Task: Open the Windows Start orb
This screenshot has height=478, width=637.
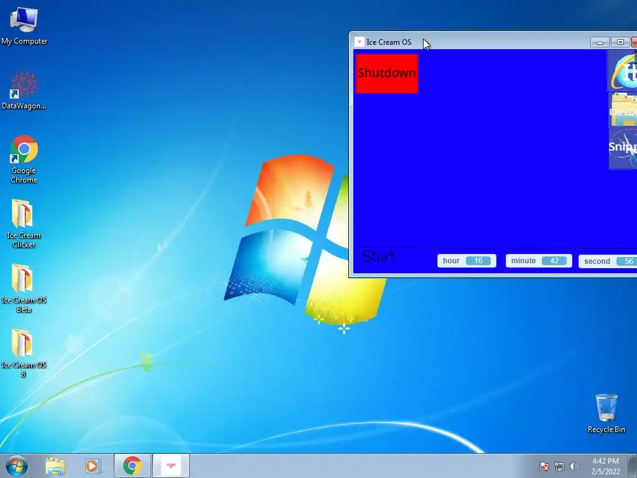Action: (x=17, y=466)
